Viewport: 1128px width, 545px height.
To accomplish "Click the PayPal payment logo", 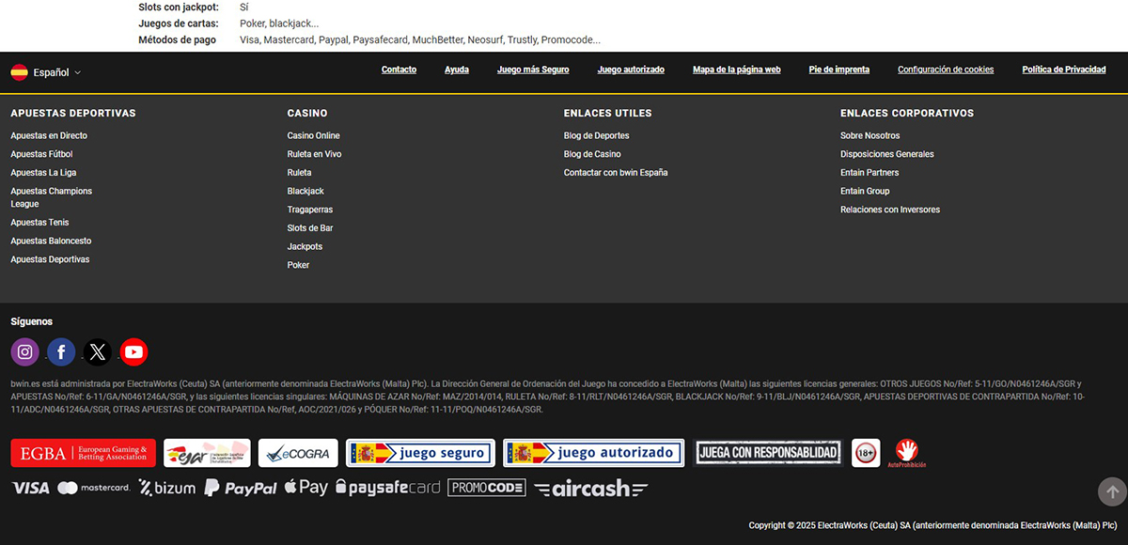I will 241,488.
